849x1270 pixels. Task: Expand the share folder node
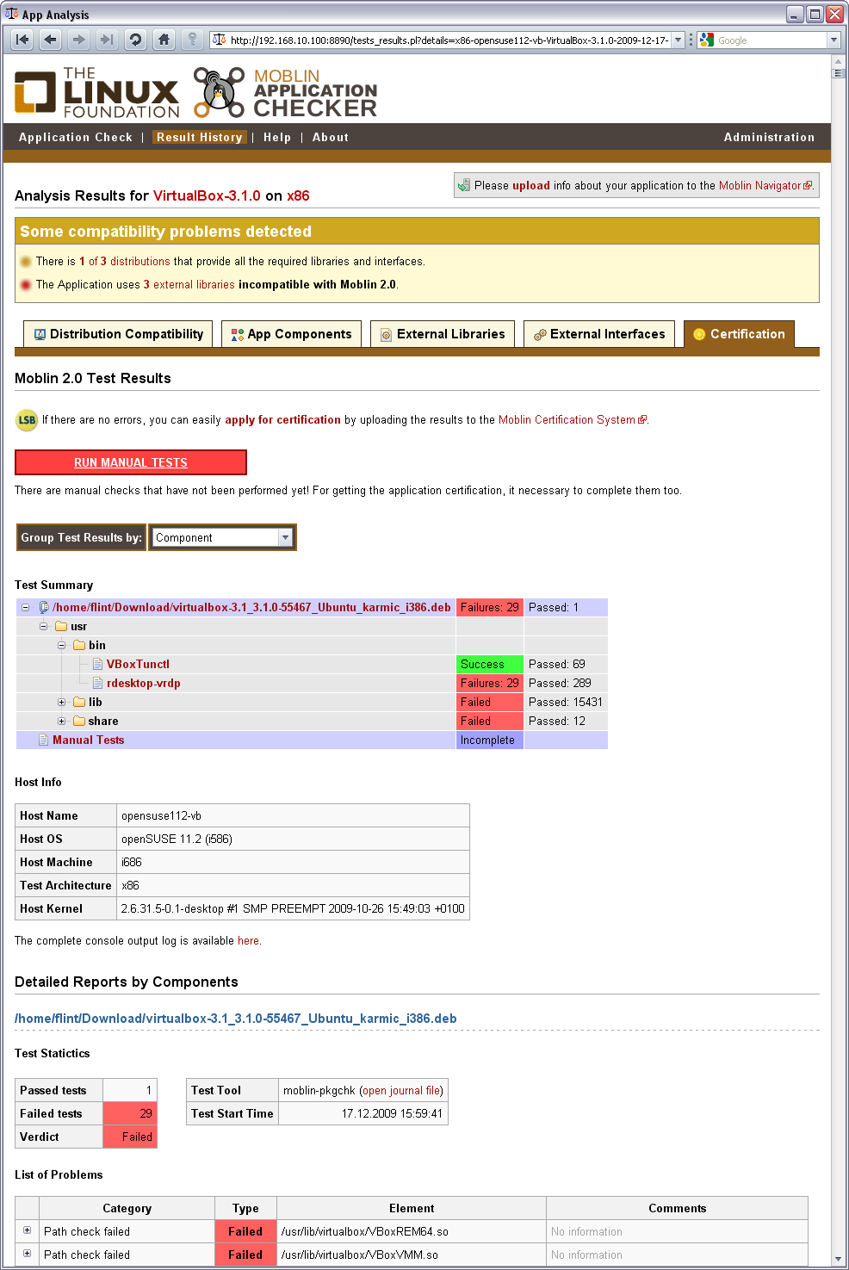(x=61, y=722)
